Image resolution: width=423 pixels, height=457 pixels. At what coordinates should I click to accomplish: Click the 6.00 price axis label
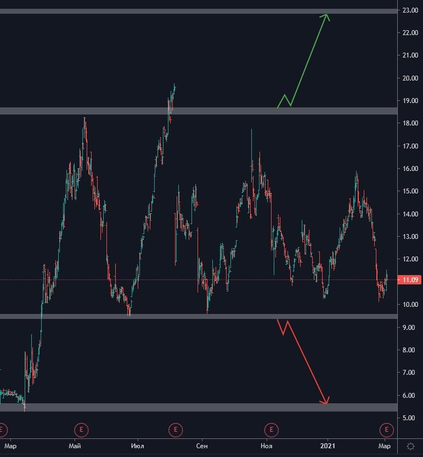408,395
